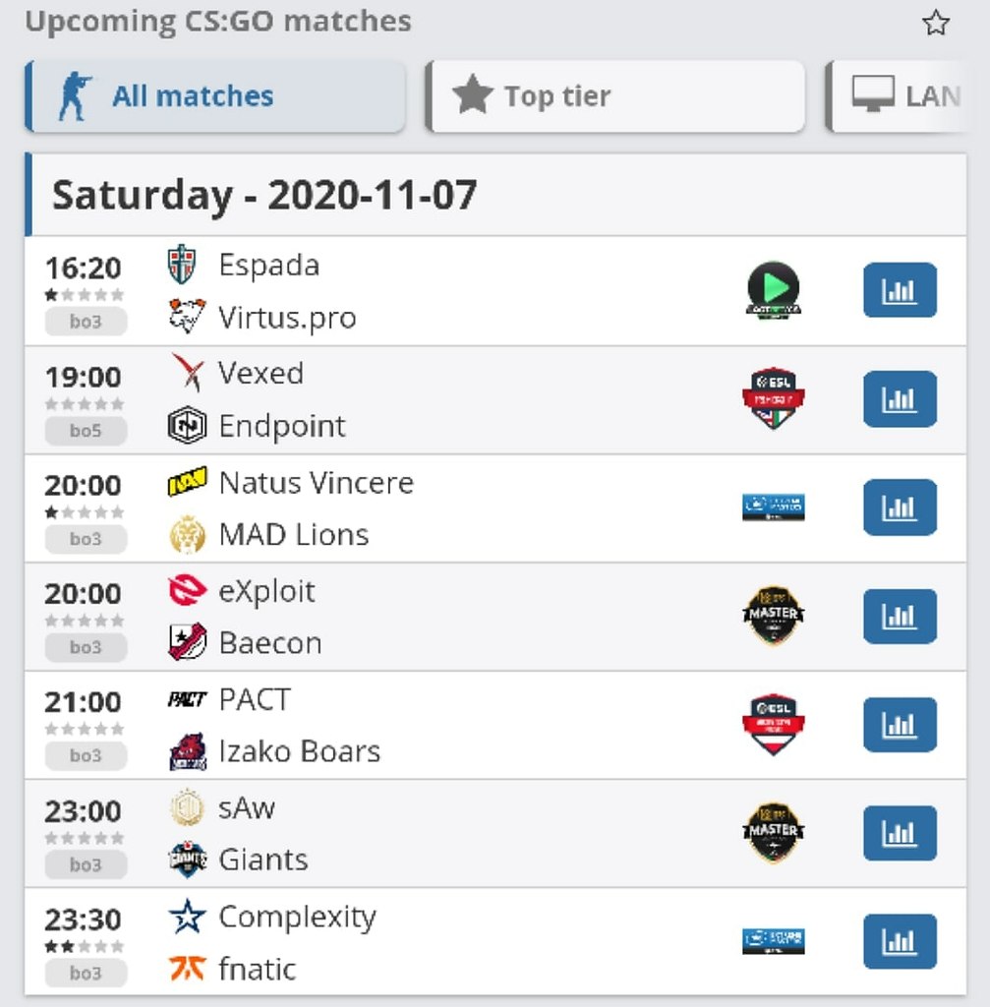Click Master event logo in eXploit row
Viewport: 990px width, 1007px height.
tap(773, 616)
